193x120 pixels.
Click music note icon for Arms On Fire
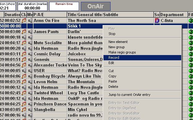[x=24, y=20]
